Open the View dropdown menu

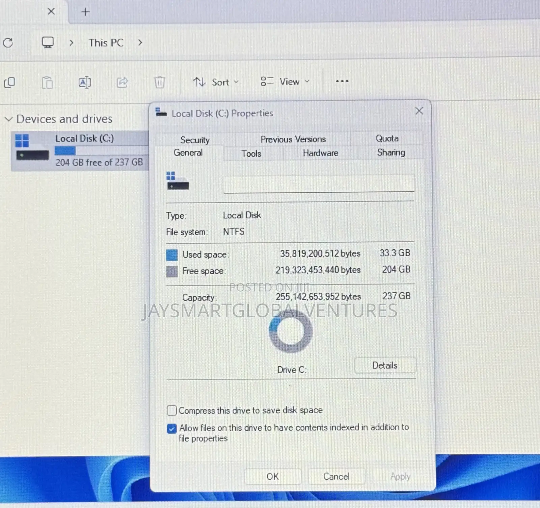[x=285, y=82]
